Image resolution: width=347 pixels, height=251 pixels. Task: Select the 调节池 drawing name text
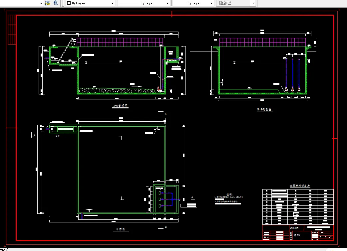[297, 235]
